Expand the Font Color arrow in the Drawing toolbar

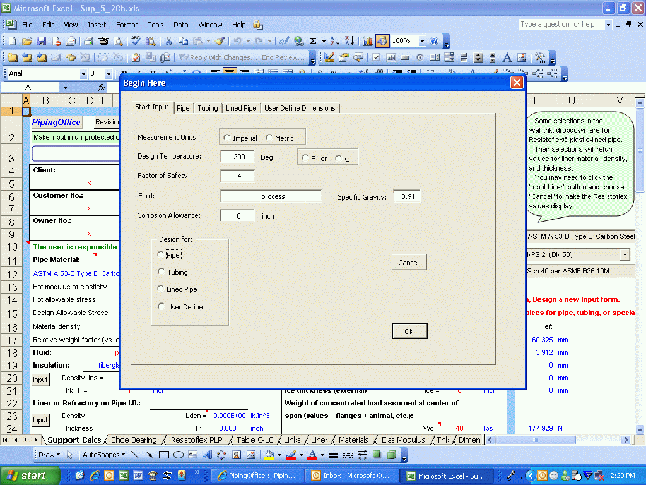click(x=322, y=455)
